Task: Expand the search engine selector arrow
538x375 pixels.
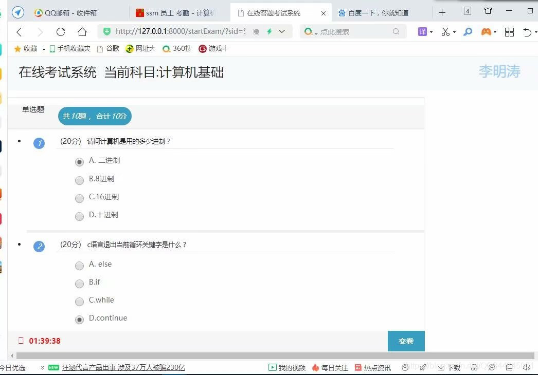Action: (316, 33)
